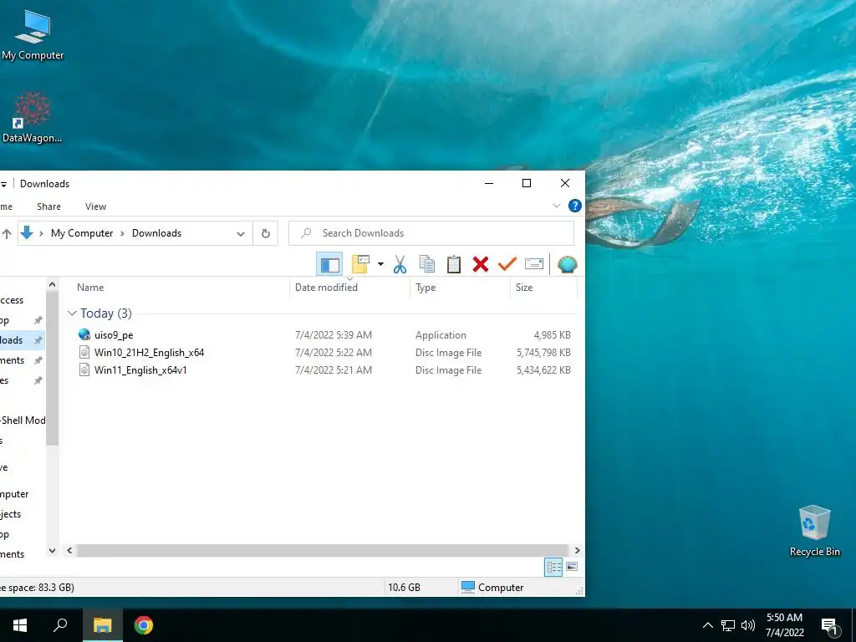The image size is (856, 642).
Task: Select the Win11_English_x64v1 file
Action: point(140,370)
